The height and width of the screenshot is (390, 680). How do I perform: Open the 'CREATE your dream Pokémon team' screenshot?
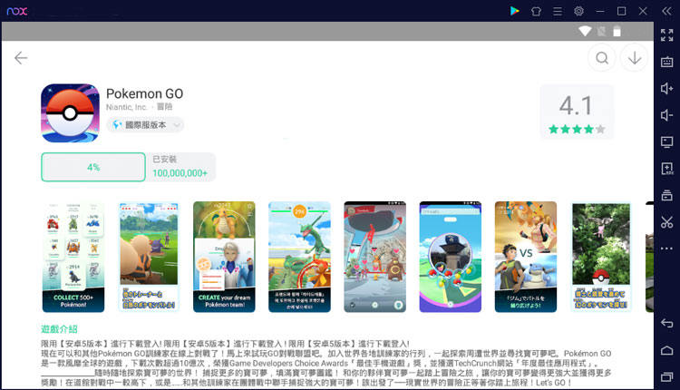[224, 257]
